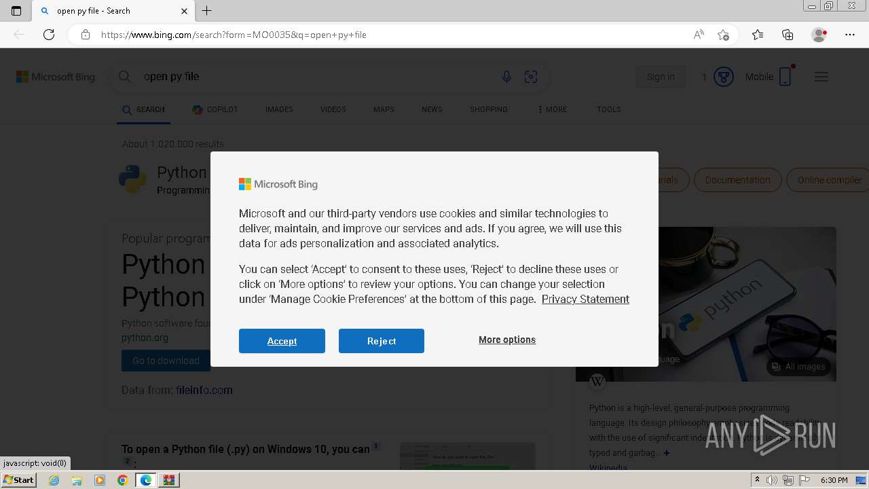Switch to the VIDEOS tab
The height and width of the screenshot is (489, 869).
point(333,109)
